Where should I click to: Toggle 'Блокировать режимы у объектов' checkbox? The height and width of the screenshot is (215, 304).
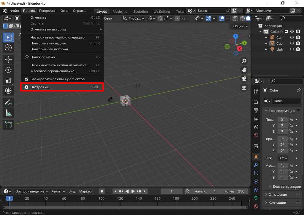[x=26, y=79]
